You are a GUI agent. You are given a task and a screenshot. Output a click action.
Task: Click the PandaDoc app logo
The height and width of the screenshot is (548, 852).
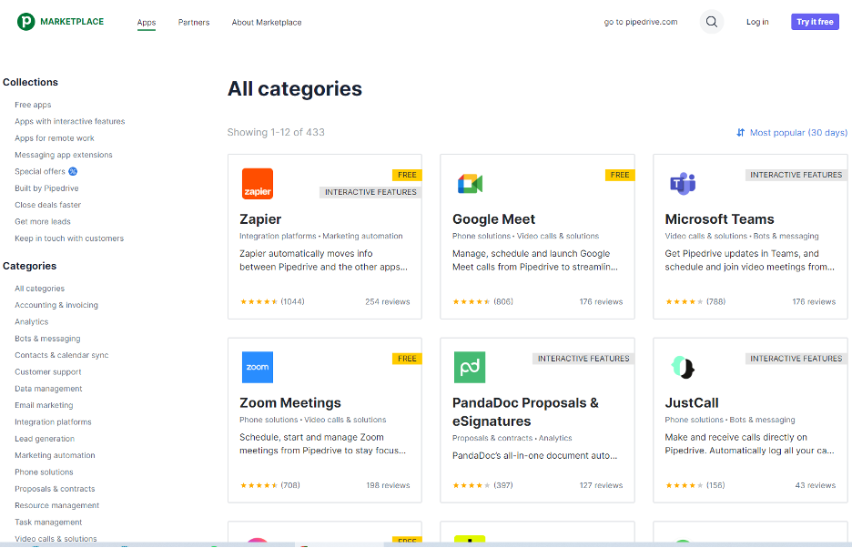tap(470, 368)
